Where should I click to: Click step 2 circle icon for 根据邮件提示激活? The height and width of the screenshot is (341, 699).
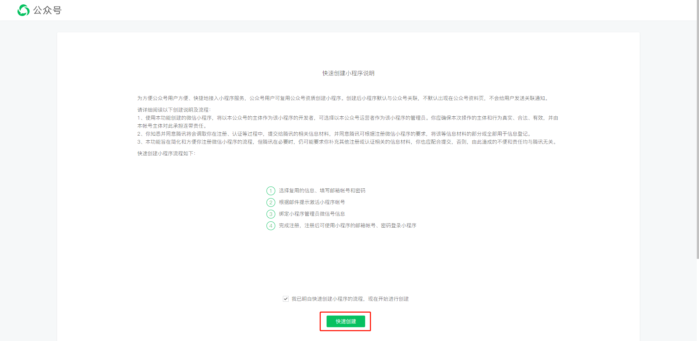tap(271, 202)
